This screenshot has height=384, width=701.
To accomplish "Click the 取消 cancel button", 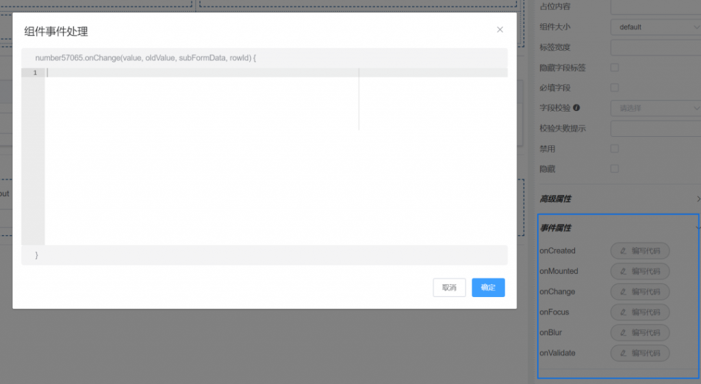I will pyautogui.click(x=449, y=287).
